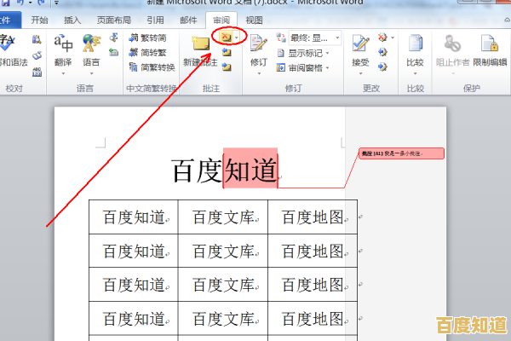The width and height of the screenshot is (511, 341).
Task: Select the active 审阅 ribbon tab
Action: [221, 20]
